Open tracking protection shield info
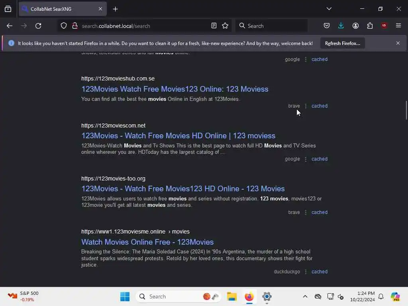The height and width of the screenshot is (306, 408). pyautogui.click(x=64, y=26)
